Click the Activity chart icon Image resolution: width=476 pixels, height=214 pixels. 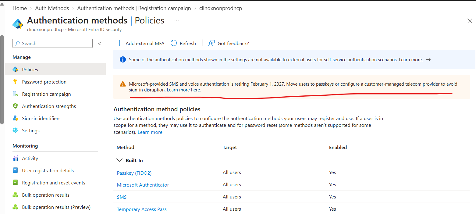pos(15,158)
